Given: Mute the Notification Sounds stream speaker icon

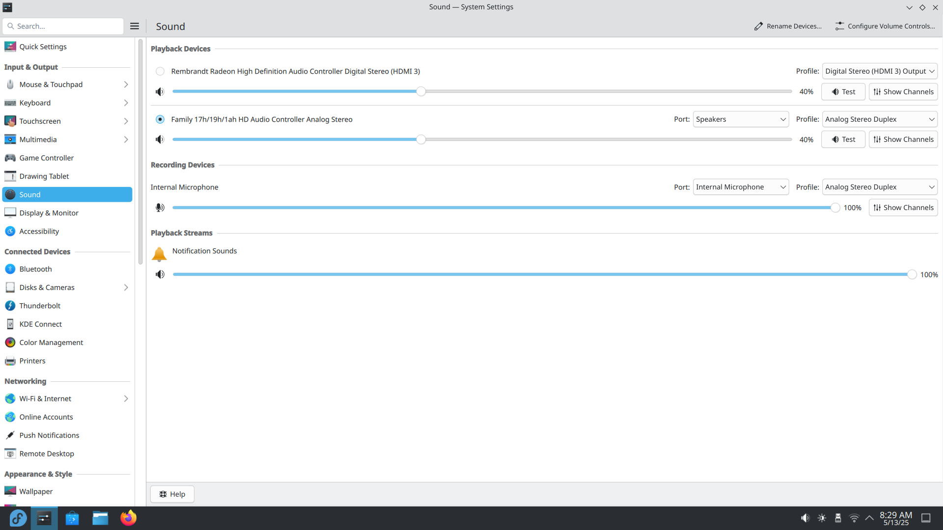Looking at the screenshot, I should [160, 274].
